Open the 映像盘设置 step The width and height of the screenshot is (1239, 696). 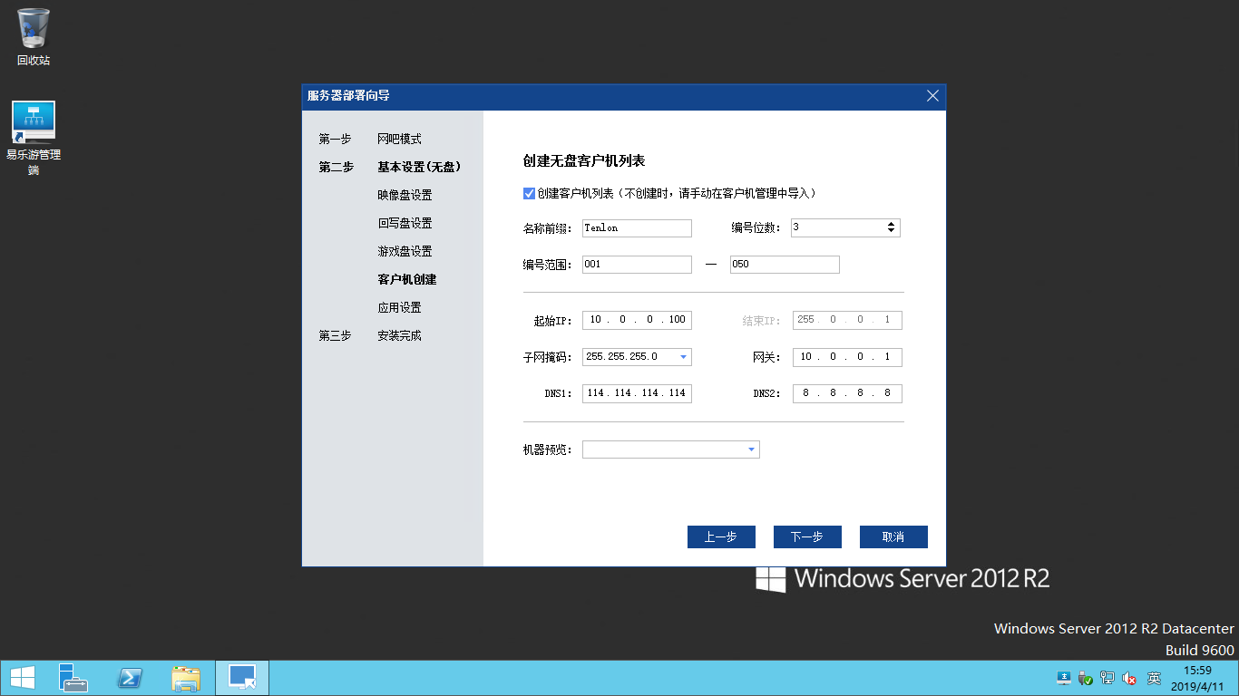405,196
